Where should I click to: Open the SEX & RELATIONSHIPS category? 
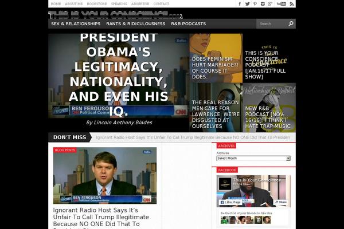coord(76,23)
